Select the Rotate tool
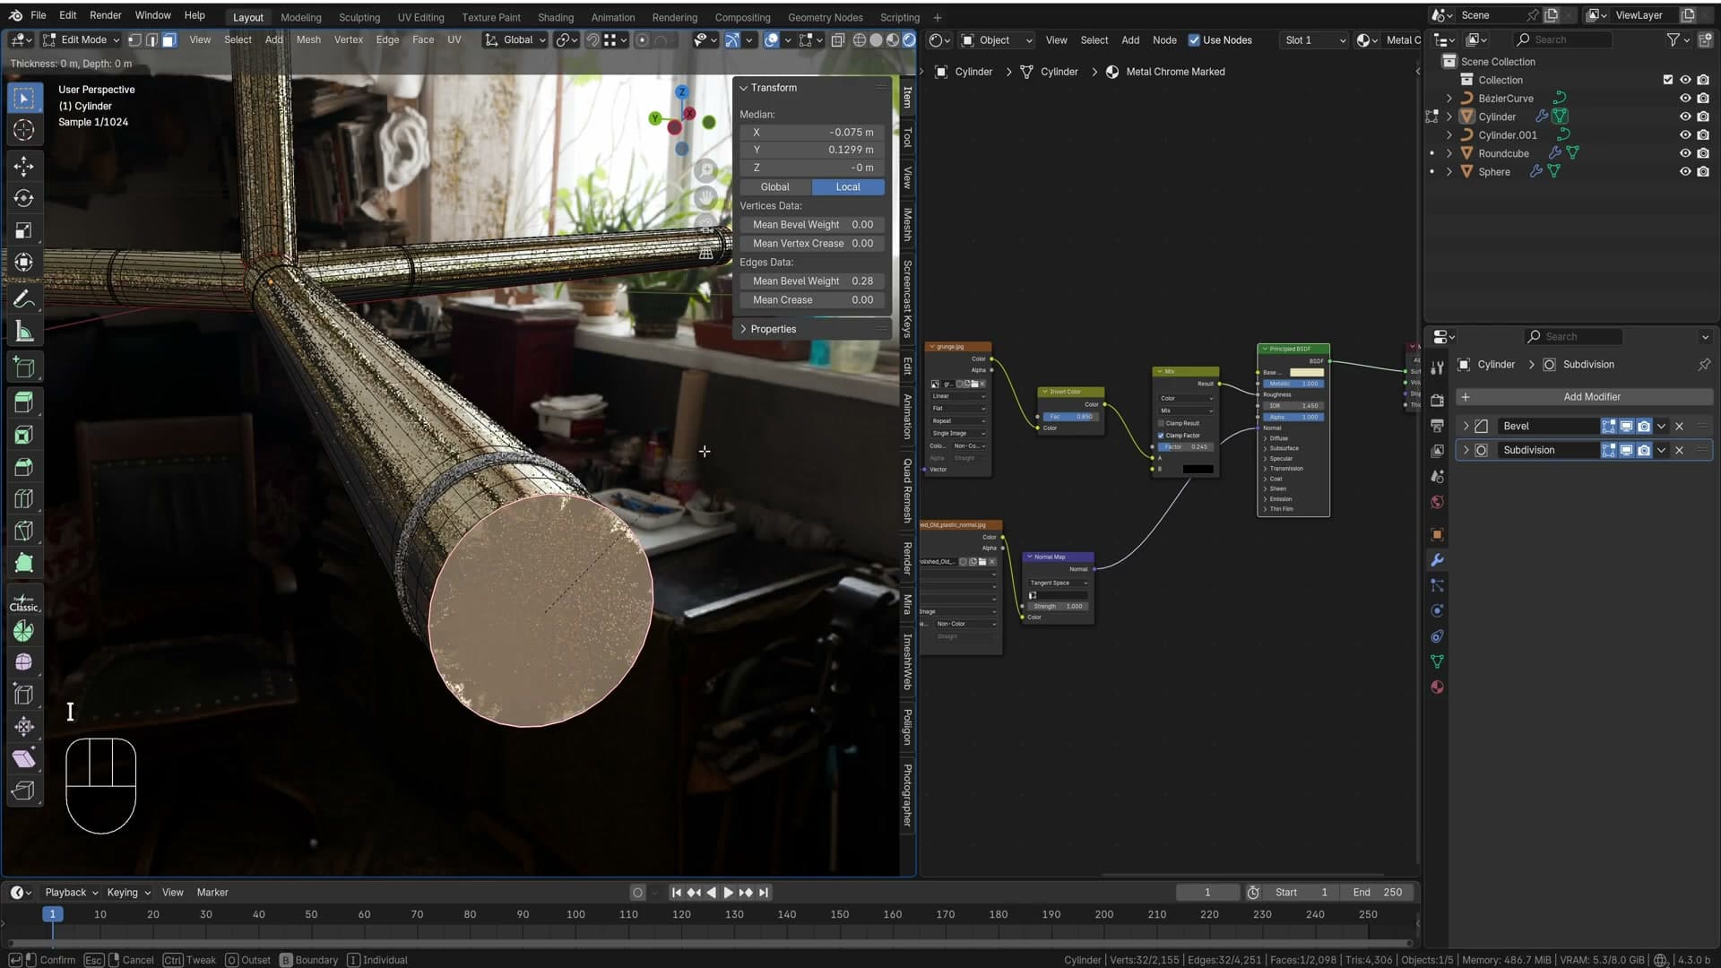Viewport: 1721px width, 968px height. tap(24, 198)
